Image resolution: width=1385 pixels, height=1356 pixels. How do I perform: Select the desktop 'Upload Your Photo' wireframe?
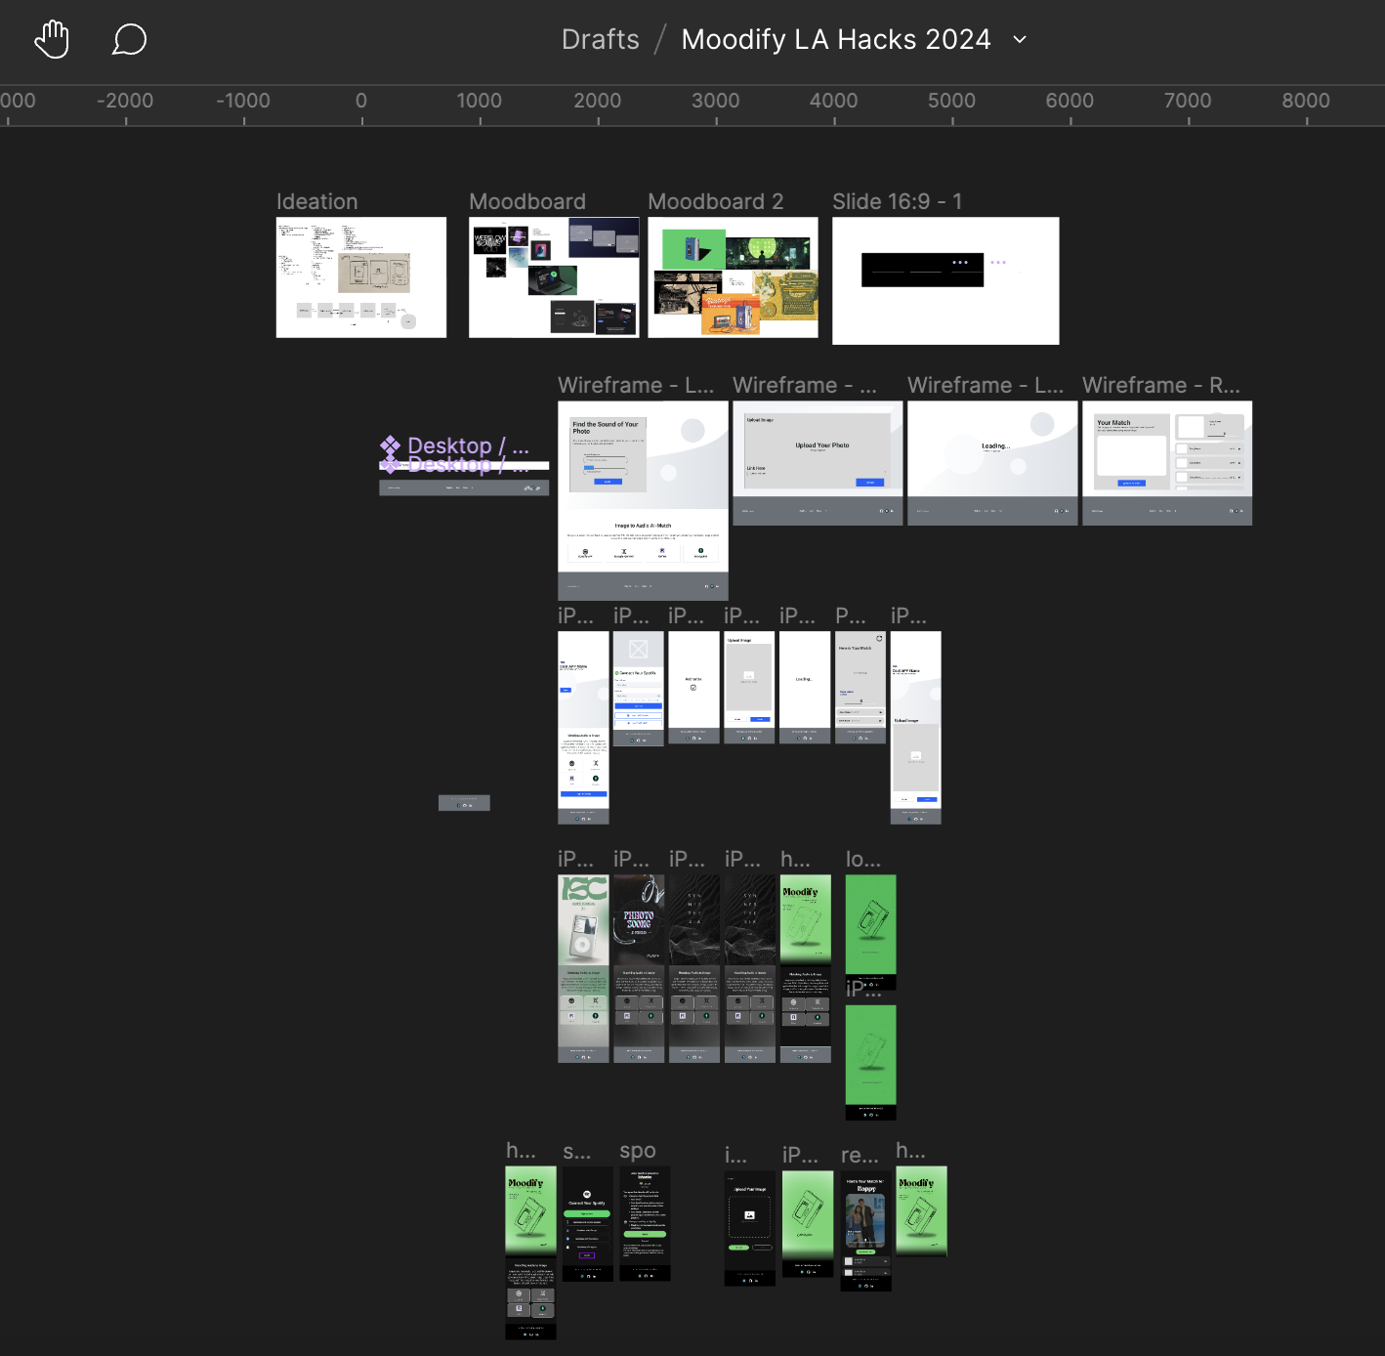(818, 463)
